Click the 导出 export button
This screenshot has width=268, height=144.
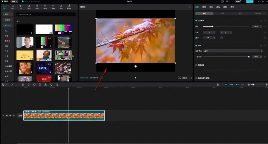(x=250, y=1)
